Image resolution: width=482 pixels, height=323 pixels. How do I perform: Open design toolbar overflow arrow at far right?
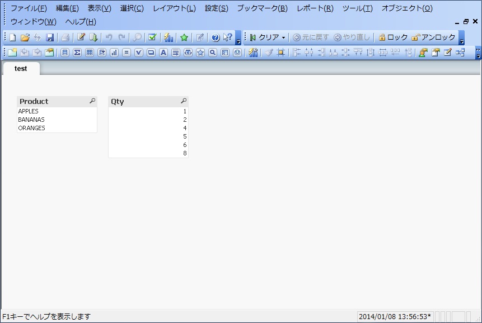click(478, 53)
